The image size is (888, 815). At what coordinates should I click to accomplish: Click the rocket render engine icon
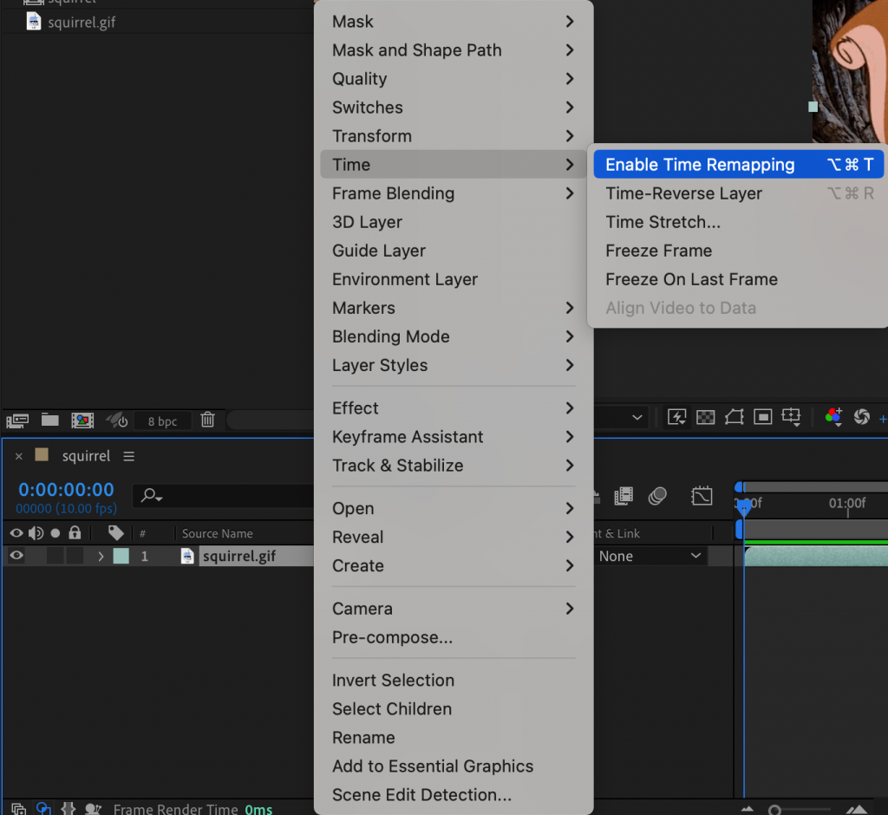pyautogui.click(x=114, y=420)
